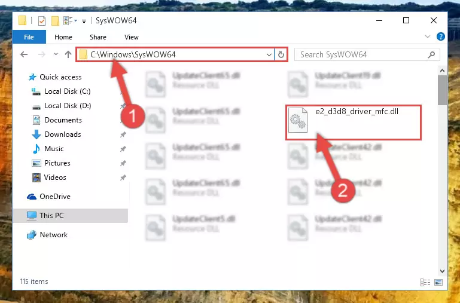
Task: Open the File menu tab
Action: pos(29,37)
